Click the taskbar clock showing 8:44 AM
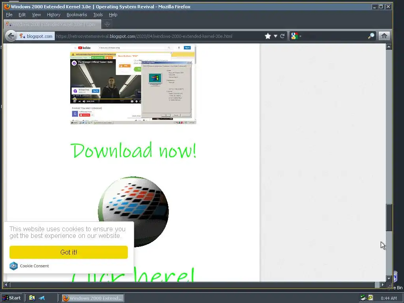The height and width of the screenshot is (303, 404). pyautogui.click(x=389, y=298)
